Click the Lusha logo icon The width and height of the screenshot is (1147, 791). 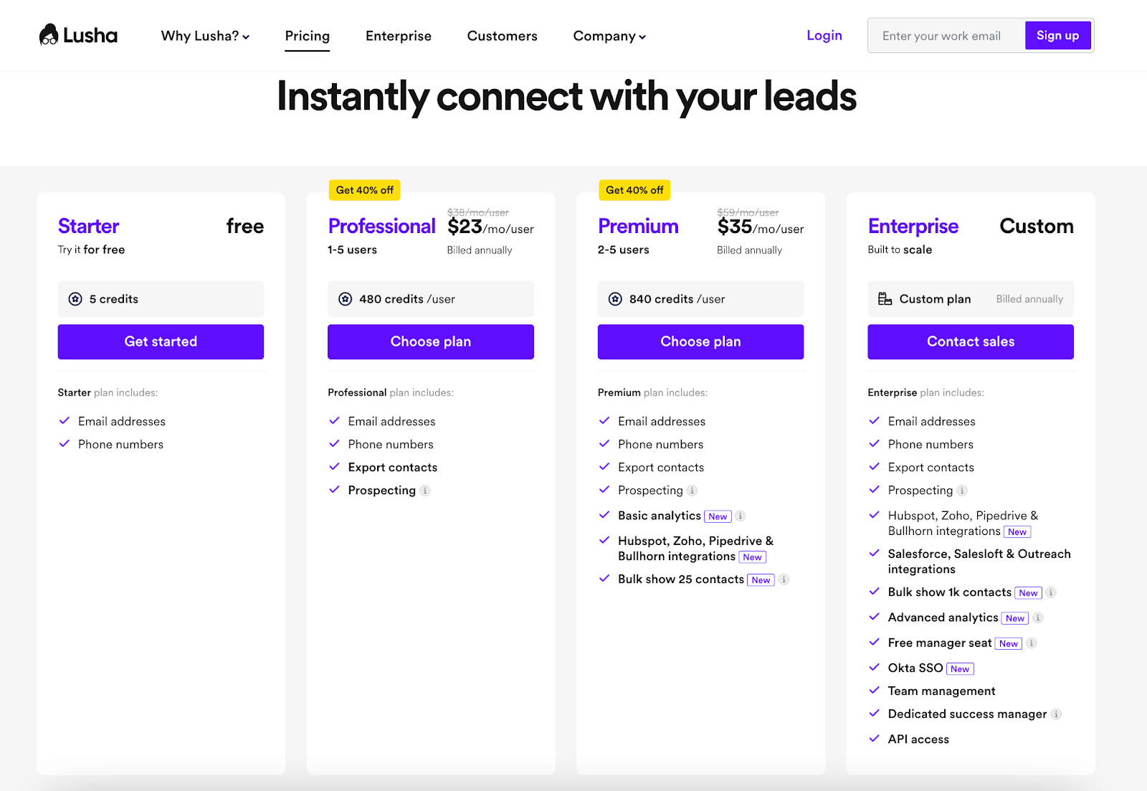pos(49,35)
